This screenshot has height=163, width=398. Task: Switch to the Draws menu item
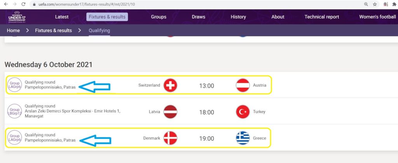199,17
